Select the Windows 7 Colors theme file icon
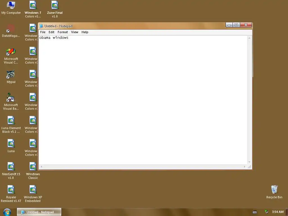This screenshot has height=216, width=288. (x=33, y=9)
